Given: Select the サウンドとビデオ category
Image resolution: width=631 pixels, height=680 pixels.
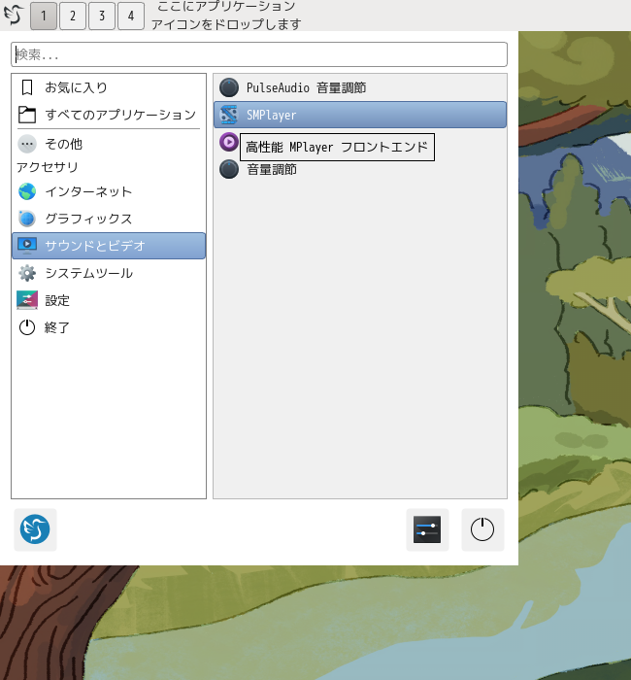Looking at the screenshot, I should click(109, 246).
